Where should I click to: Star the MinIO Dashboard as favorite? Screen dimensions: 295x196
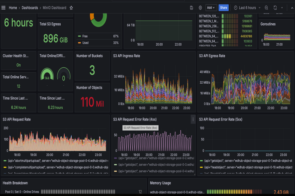click(x=71, y=8)
